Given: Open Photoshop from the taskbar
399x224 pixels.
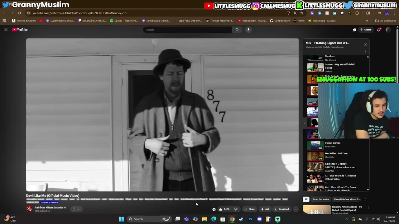Looking at the screenshot, I should (250, 219).
